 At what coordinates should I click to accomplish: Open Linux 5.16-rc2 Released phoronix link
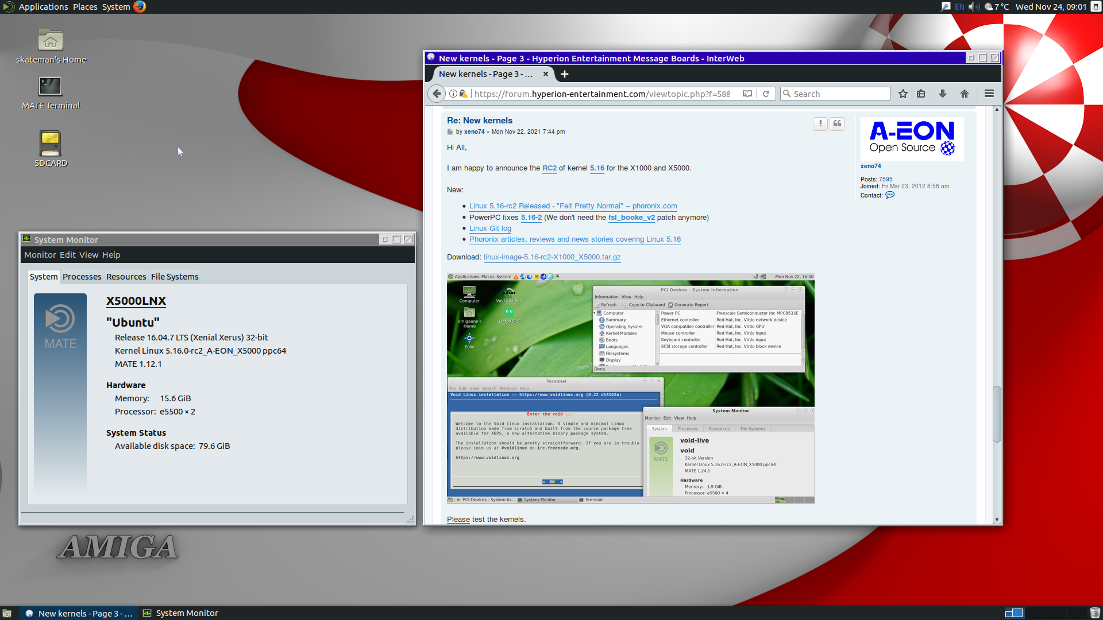[x=573, y=206]
